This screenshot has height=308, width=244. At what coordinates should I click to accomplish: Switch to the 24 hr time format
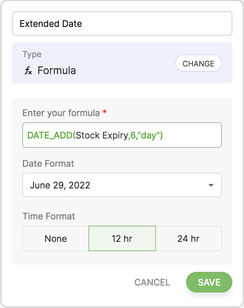click(x=188, y=238)
